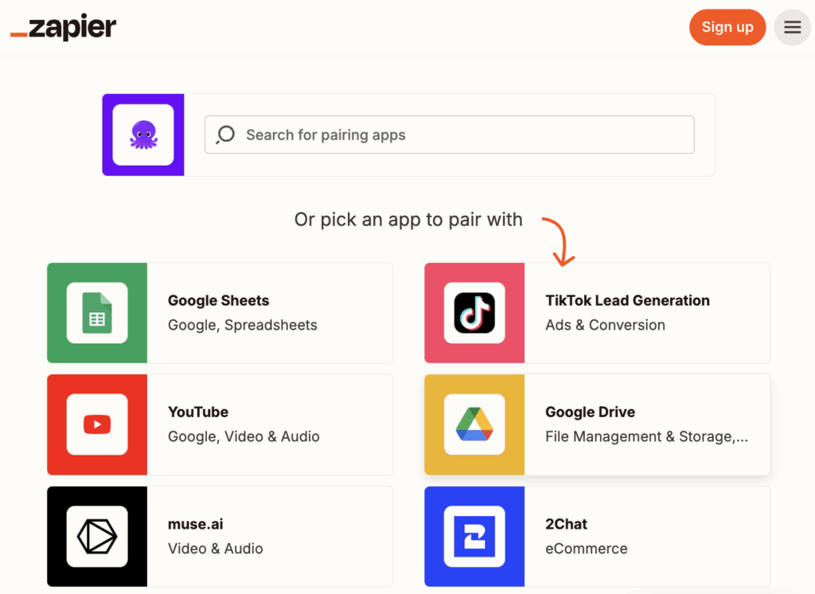Image resolution: width=815 pixels, height=594 pixels.
Task: Focus the Search for pairing apps field
Action: [449, 135]
